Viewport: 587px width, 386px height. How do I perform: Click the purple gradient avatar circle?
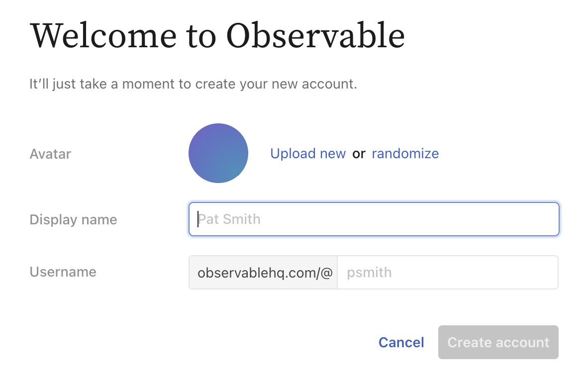point(218,153)
